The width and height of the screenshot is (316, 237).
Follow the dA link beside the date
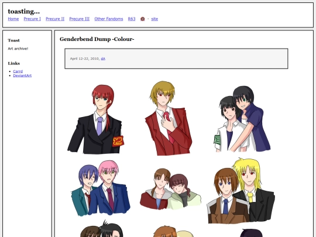[103, 59]
